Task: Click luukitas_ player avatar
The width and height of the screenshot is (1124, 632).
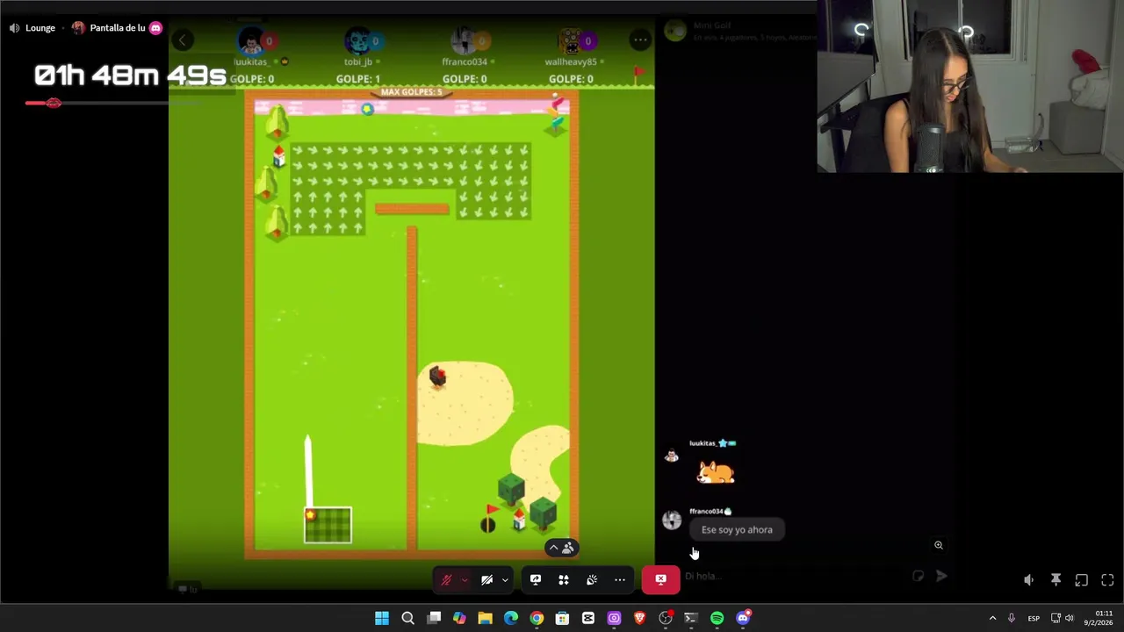Action: [x=252, y=41]
